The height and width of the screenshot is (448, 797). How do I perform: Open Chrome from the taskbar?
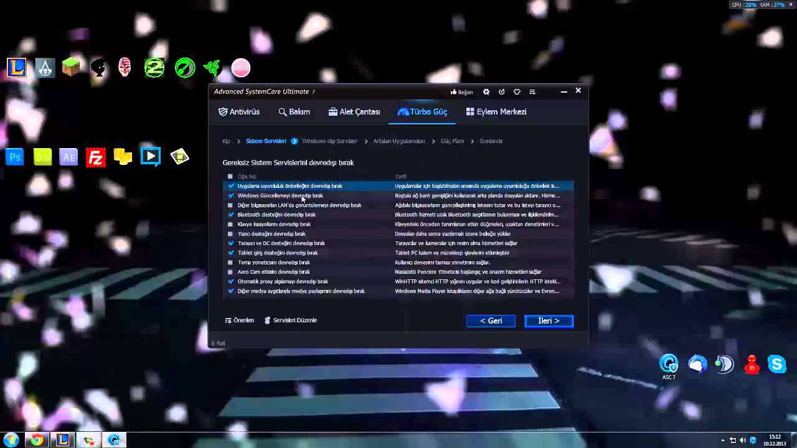coord(37,440)
